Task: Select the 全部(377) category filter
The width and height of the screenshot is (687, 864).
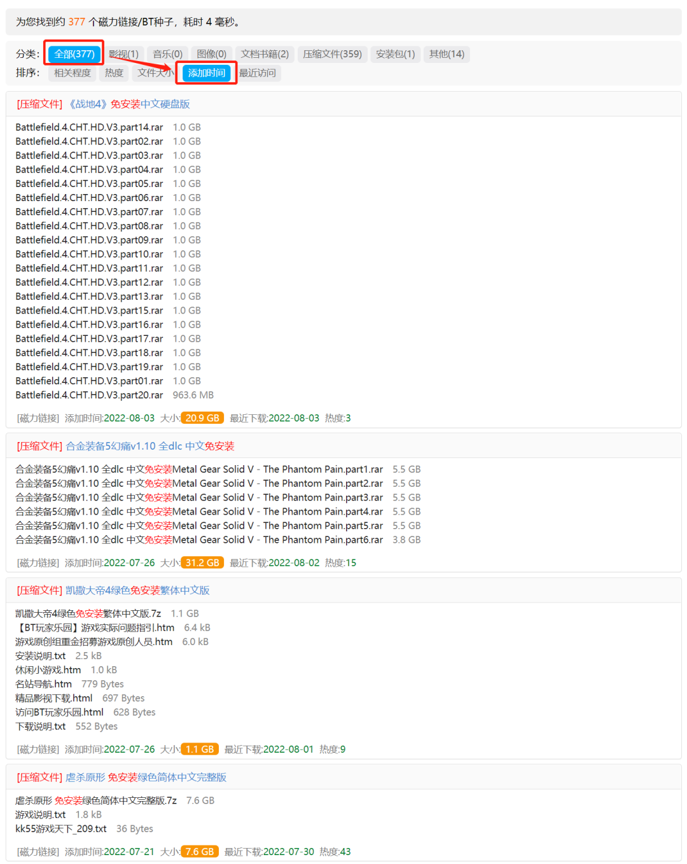Action: 74,54
